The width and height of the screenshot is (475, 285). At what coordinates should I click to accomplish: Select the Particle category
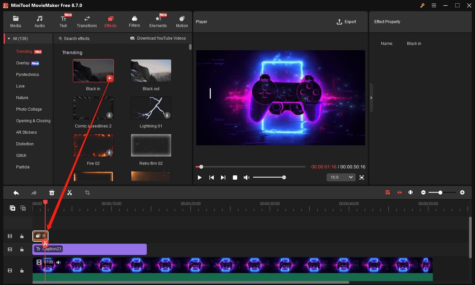[23, 167]
